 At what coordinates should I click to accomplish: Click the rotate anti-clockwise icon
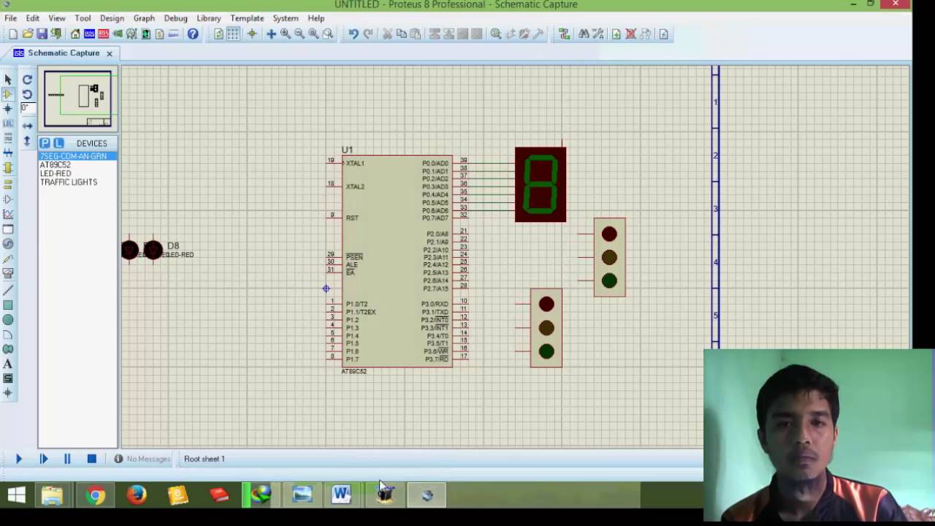27,94
